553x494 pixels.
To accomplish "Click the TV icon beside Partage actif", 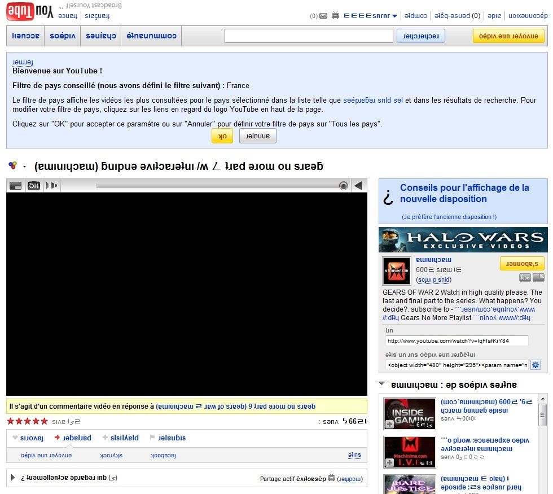I will (331, 478).
